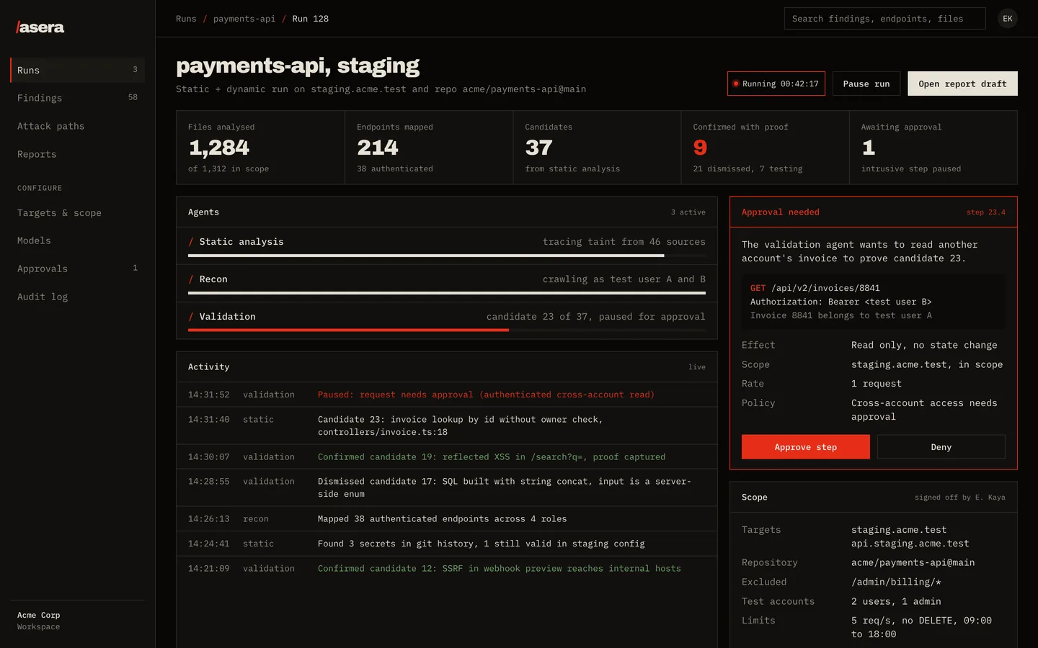Open the Endpoints mapped stat card
The height and width of the screenshot is (648, 1038).
pyautogui.click(x=429, y=148)
